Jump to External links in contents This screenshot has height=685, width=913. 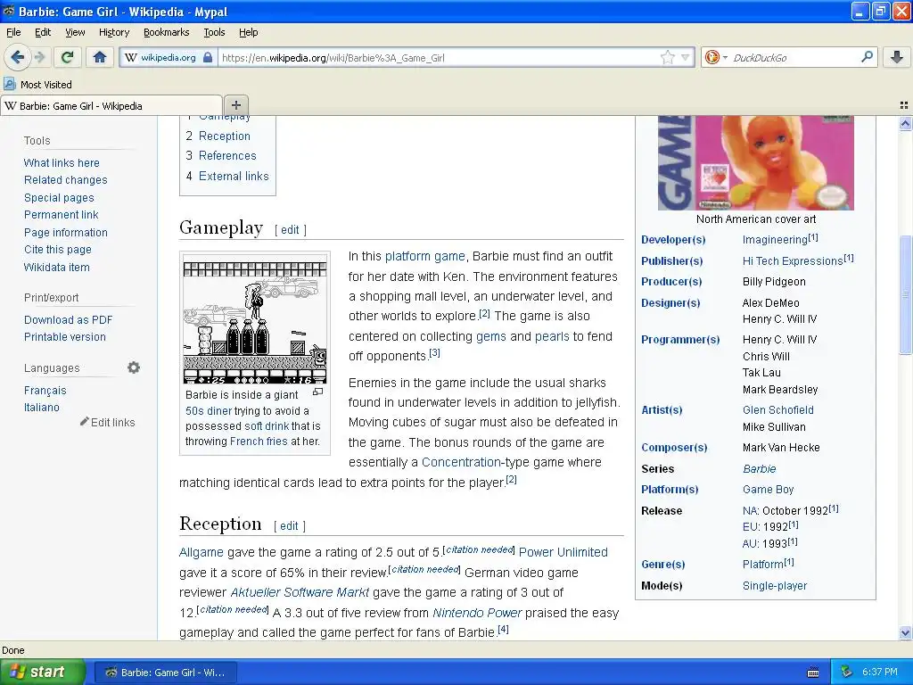pyautogui.click(x=234, y=176)
